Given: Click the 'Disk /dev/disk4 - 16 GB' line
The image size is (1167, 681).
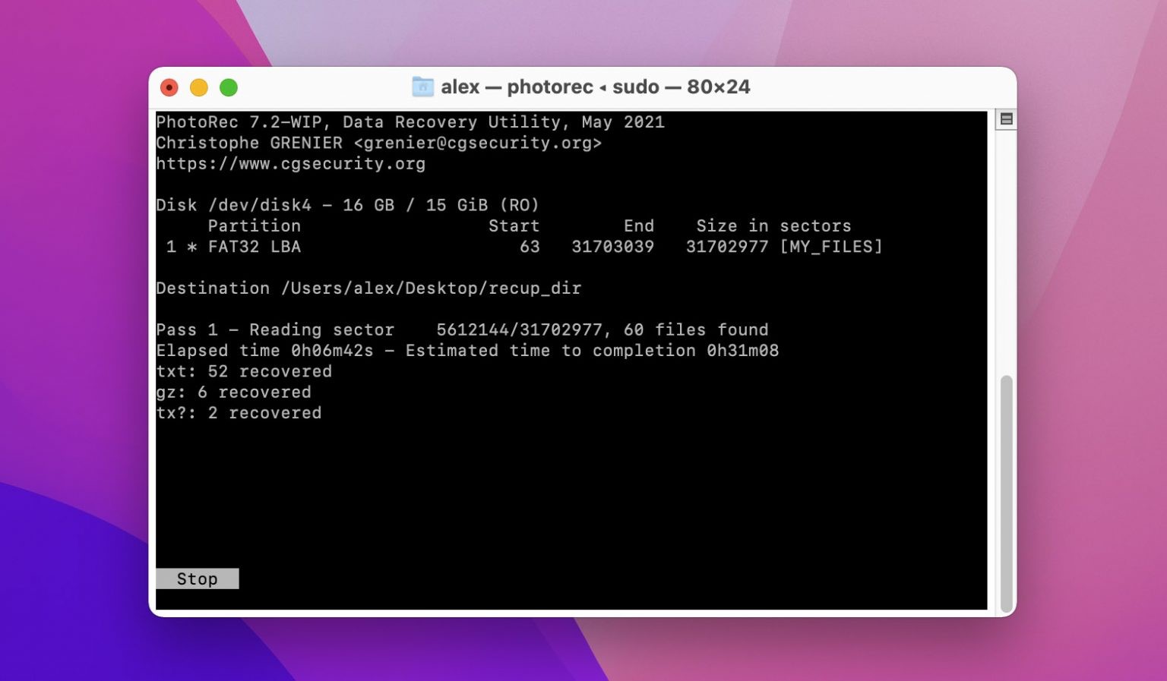Looking at the screenshot, I should (x=347, y=205).
